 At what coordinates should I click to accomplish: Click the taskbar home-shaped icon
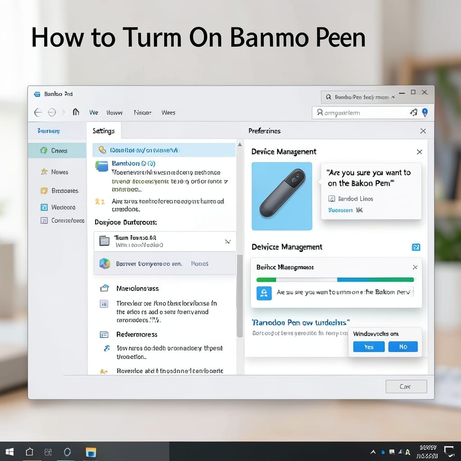coord(30,452)
